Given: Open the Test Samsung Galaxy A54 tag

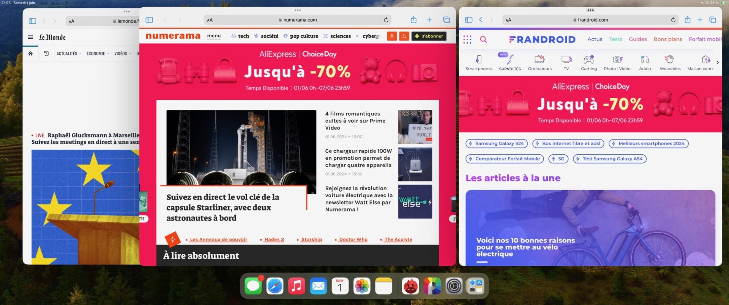Looking at the screenshot, I should [609, 159].
